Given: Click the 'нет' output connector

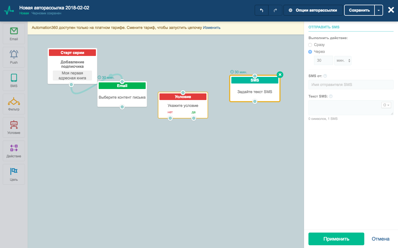Looking at the screenshot, I should pos(170,118).
